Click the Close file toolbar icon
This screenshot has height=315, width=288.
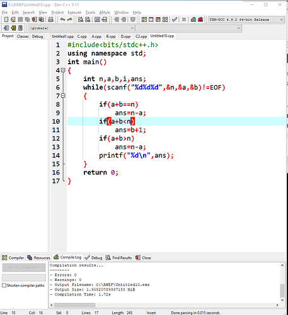click(x=35, y=20)
